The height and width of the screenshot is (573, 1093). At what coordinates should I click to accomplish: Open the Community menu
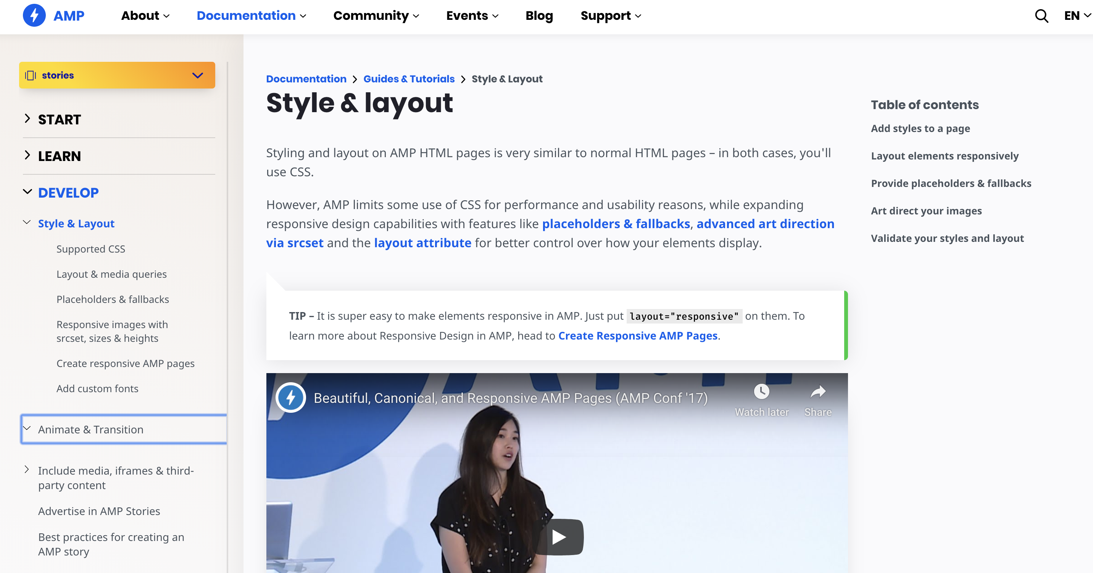[x=376, y=16]
